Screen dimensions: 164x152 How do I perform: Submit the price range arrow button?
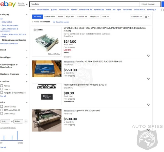click(26, 121)
